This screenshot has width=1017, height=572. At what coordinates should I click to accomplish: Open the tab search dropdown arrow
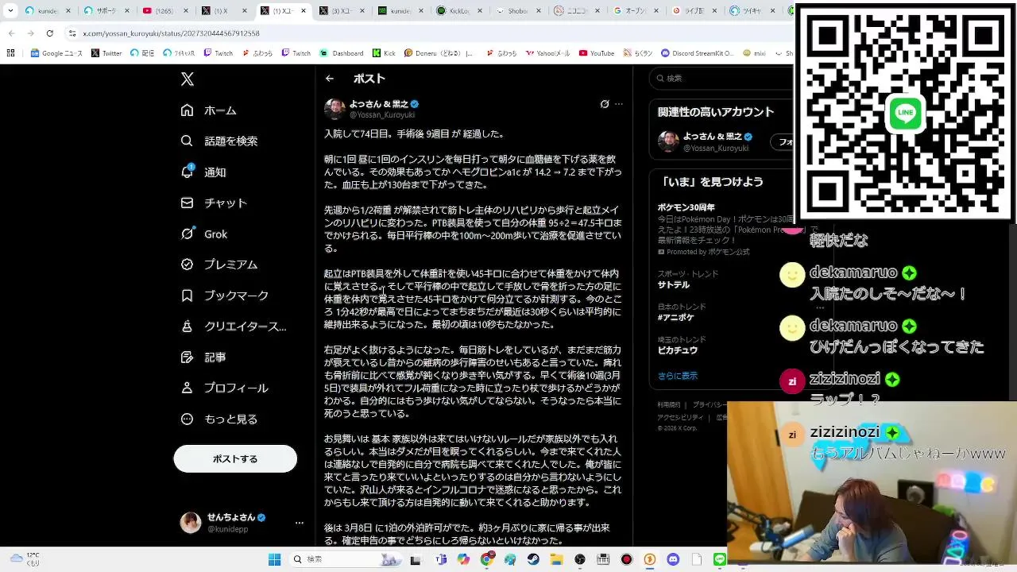coord(10,11)
